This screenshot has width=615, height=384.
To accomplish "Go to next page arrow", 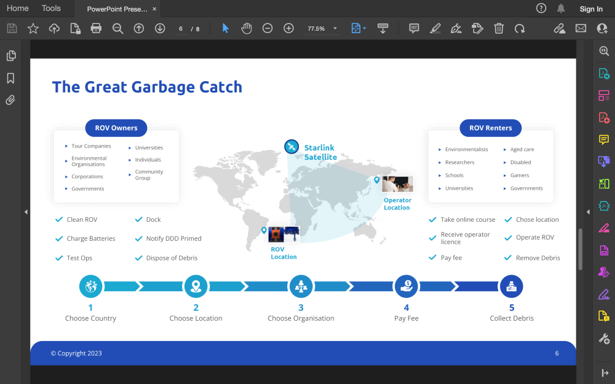I will (160, 28).
